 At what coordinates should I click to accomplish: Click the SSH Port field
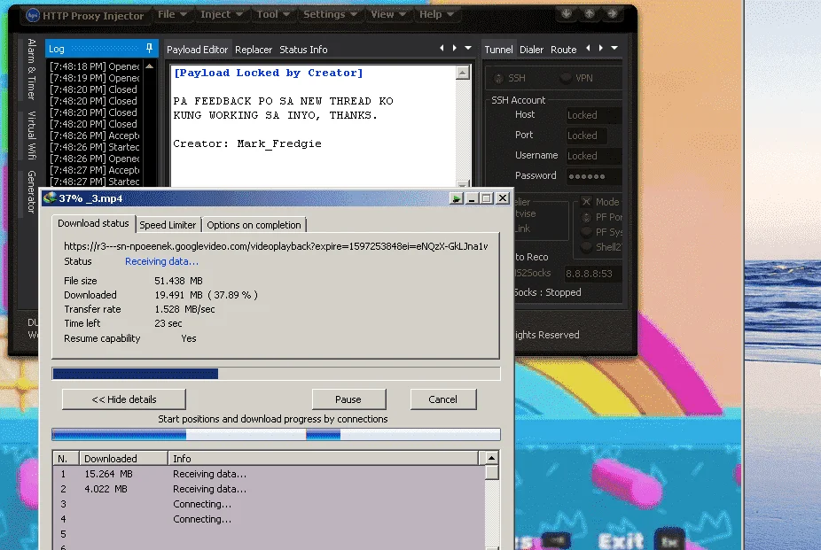[586, 136]
